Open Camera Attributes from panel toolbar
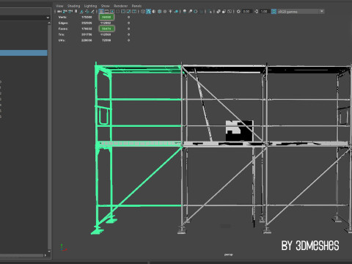The width and height of the screenshot is (352, 264). [x=70, y=12]
